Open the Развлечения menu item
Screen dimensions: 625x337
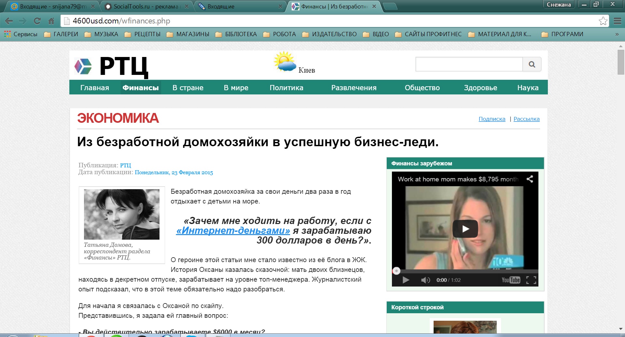(x=354, y=88)
